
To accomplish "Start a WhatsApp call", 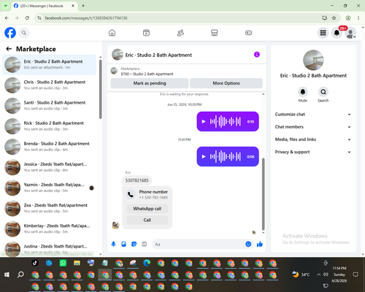I will (147, 209).
